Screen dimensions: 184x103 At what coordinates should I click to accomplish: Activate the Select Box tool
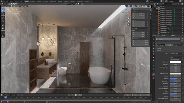click(3, 10)
